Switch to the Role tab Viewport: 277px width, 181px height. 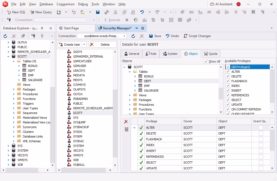click(x=151, y=54)
